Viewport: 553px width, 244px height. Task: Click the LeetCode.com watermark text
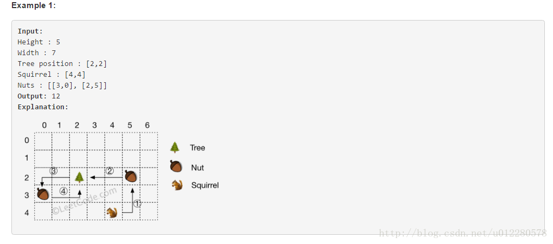click(85, 200)
